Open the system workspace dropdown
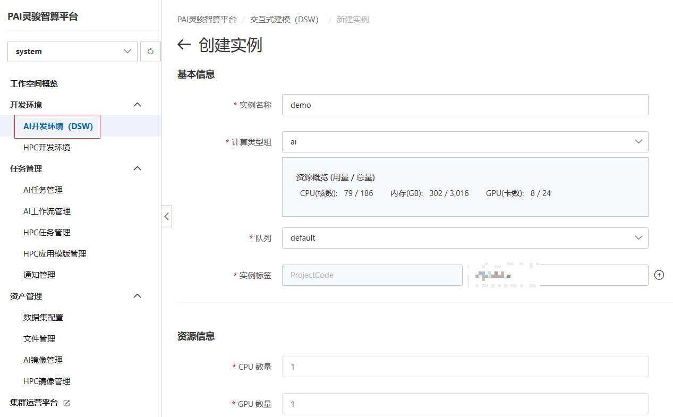 pos(72,52)
